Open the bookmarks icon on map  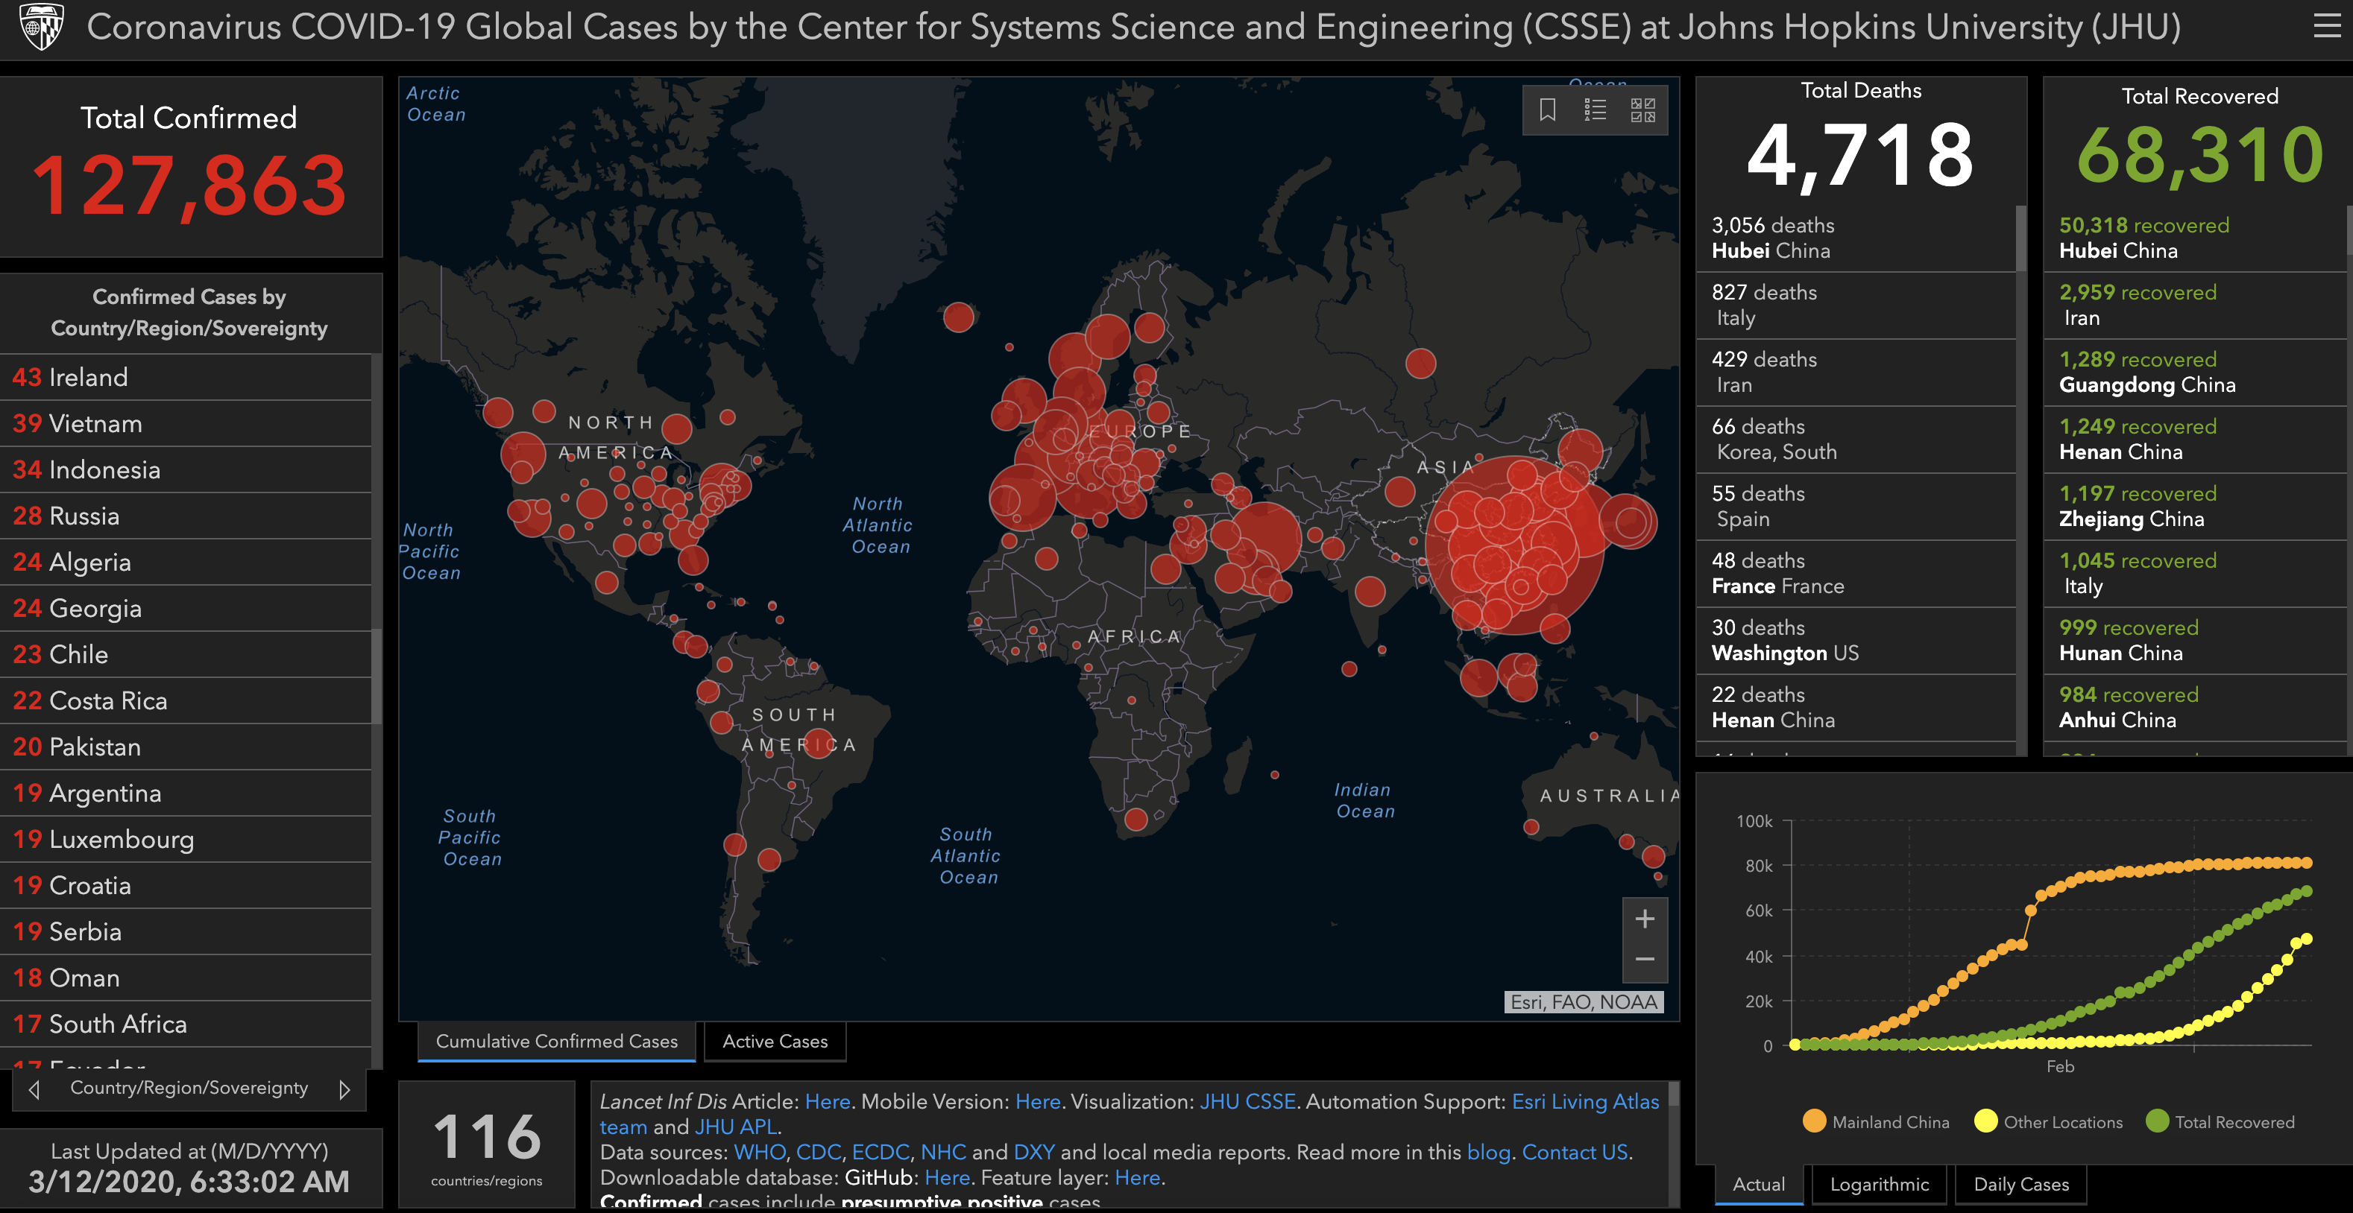tap(1547, 110)
